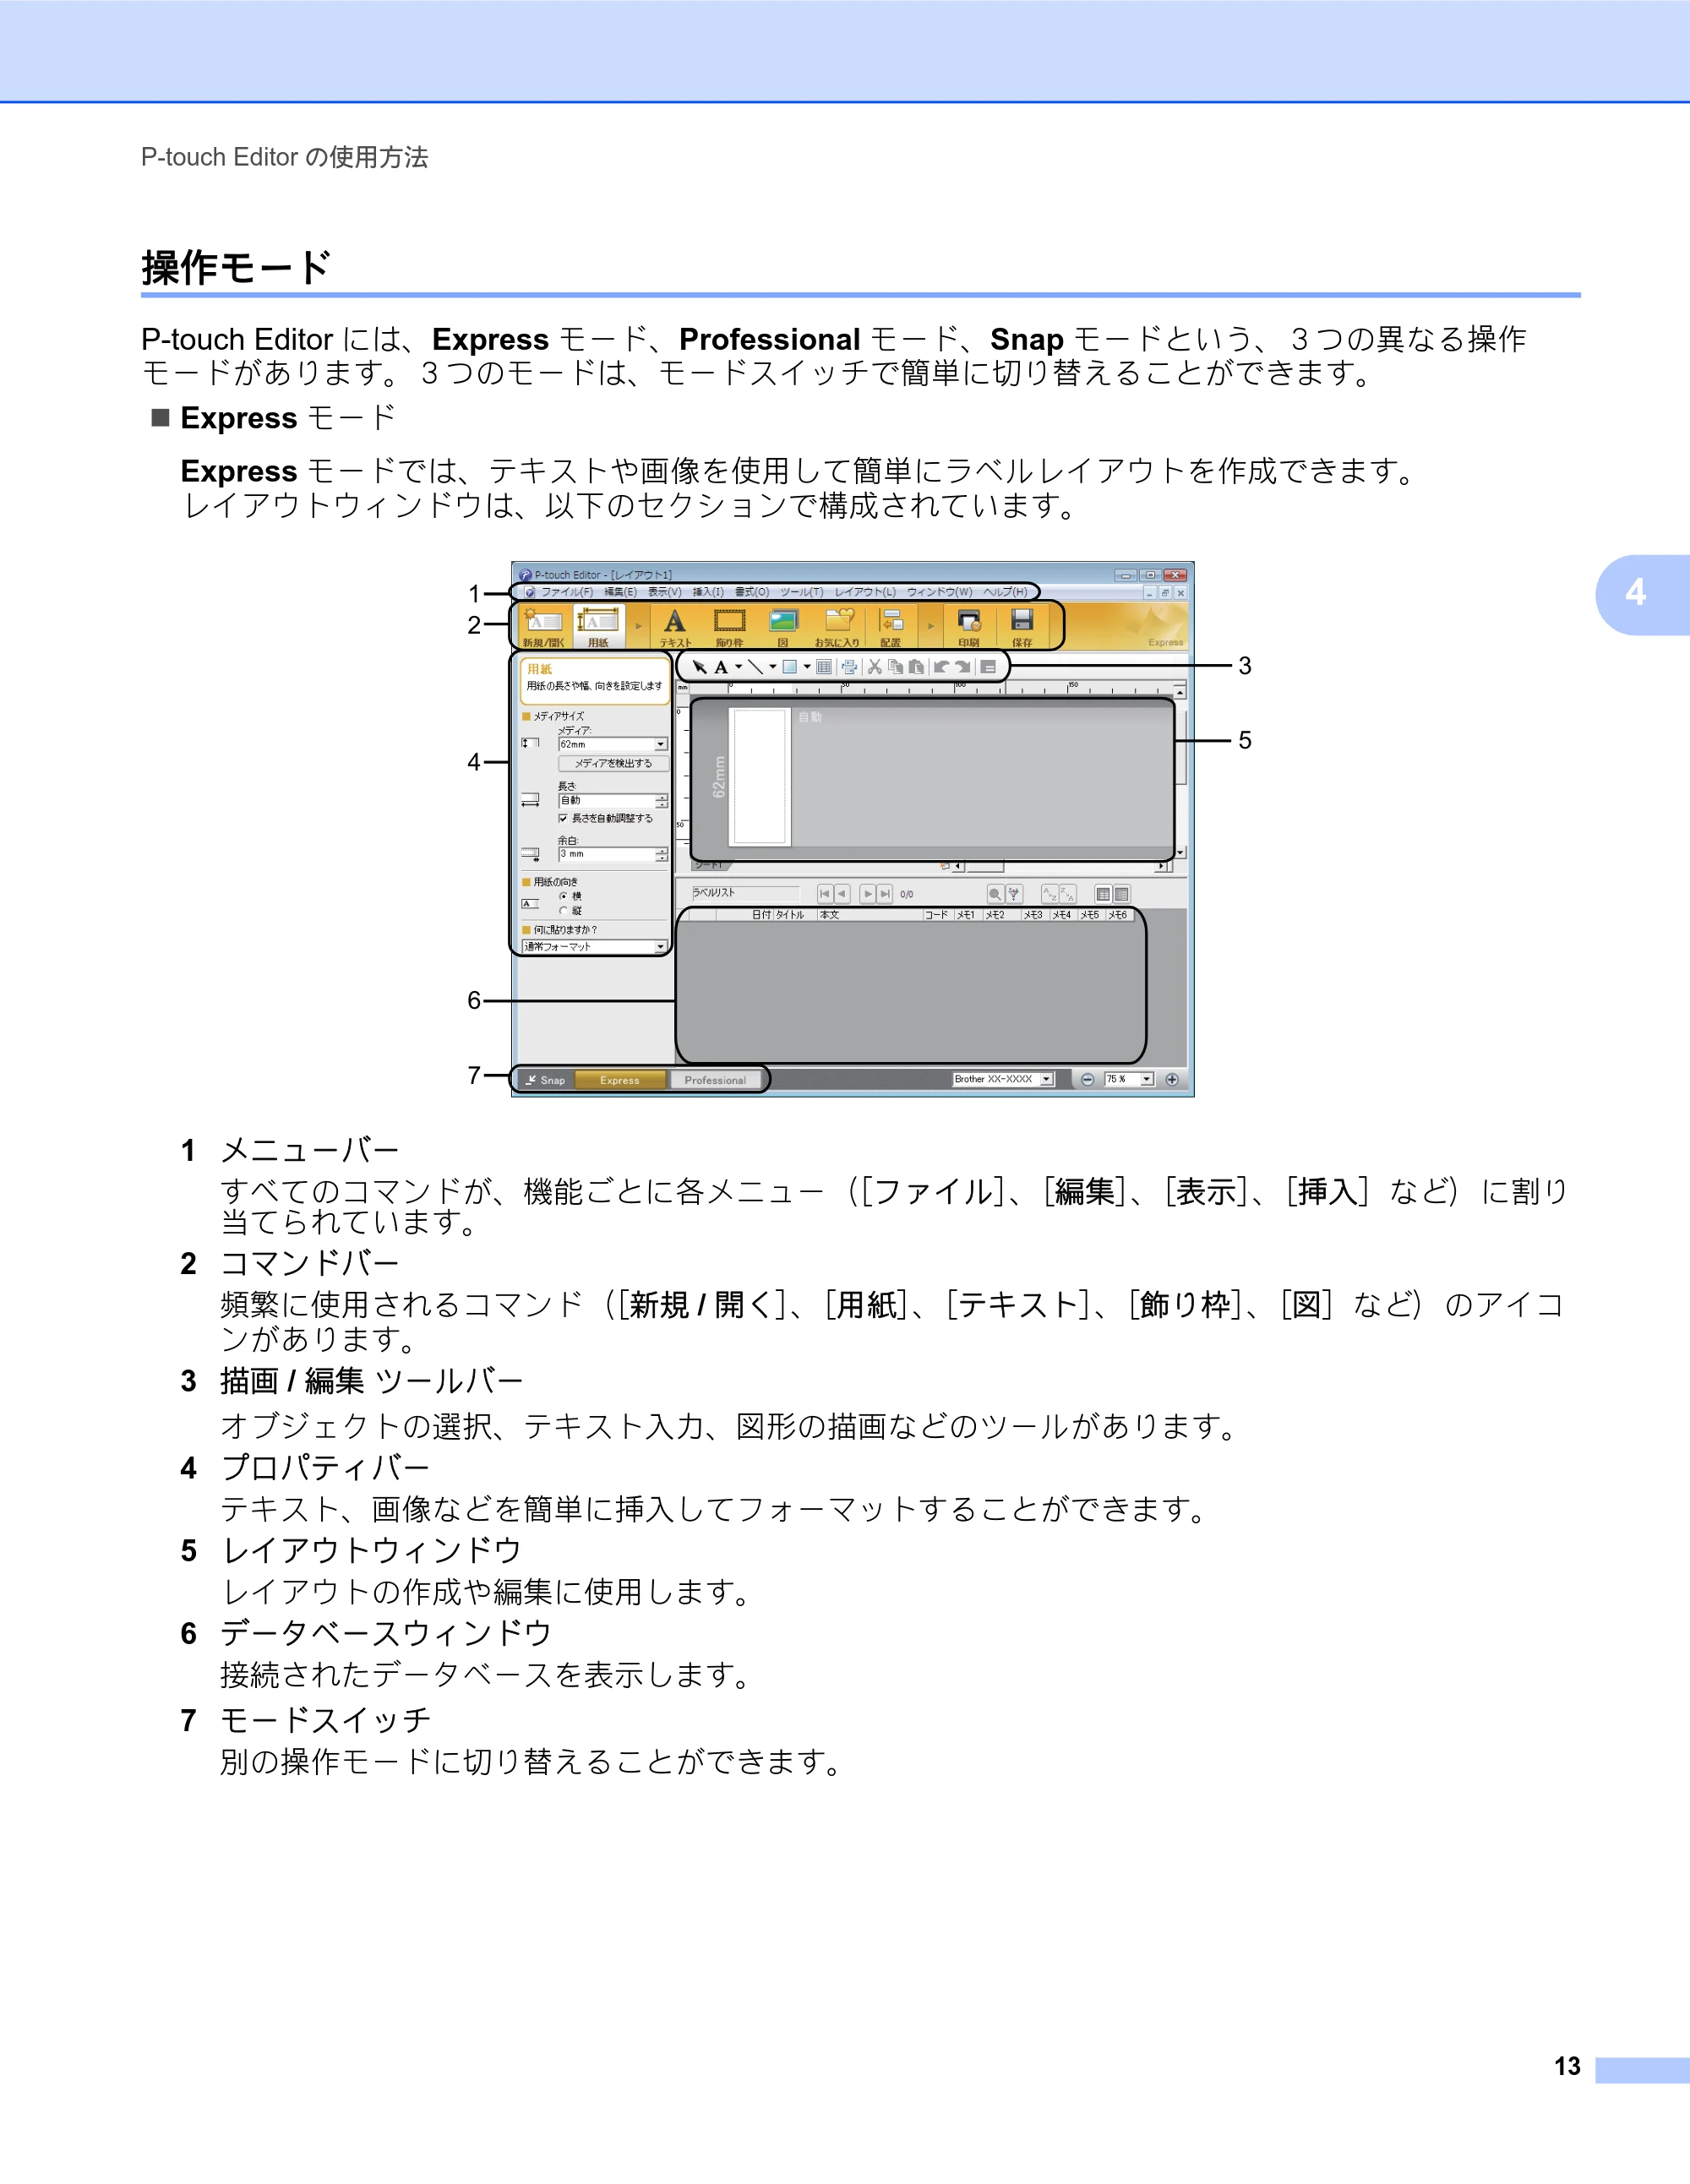
Task: Select the rectangle shape tool
Action: coord(789,667)
